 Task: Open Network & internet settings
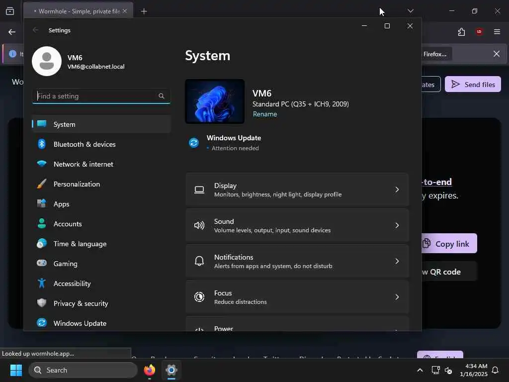click(101, 164)
